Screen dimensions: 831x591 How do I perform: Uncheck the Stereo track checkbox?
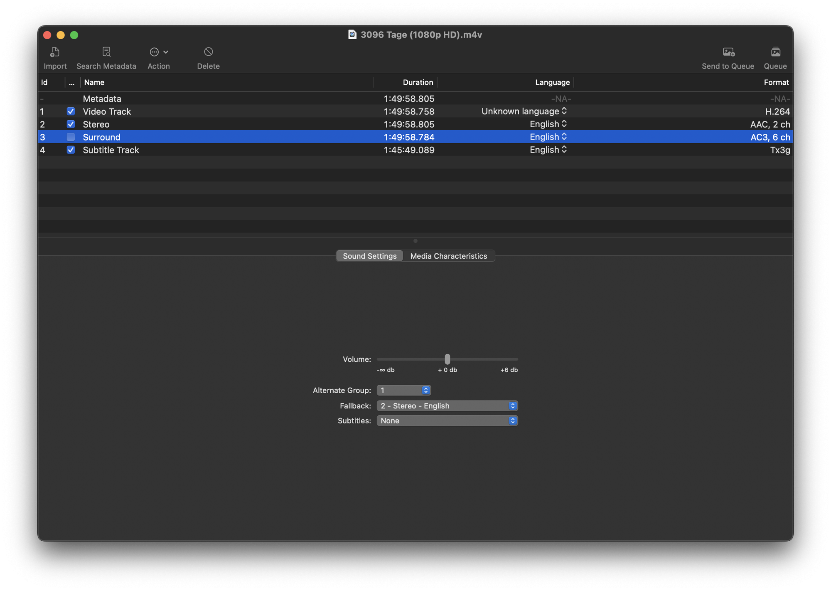pos(71,124)
